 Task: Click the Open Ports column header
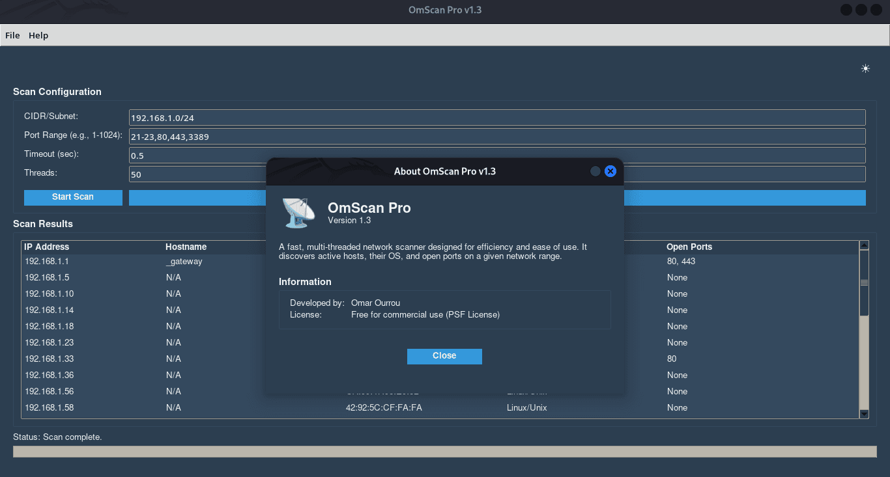[x=689, y=247]
